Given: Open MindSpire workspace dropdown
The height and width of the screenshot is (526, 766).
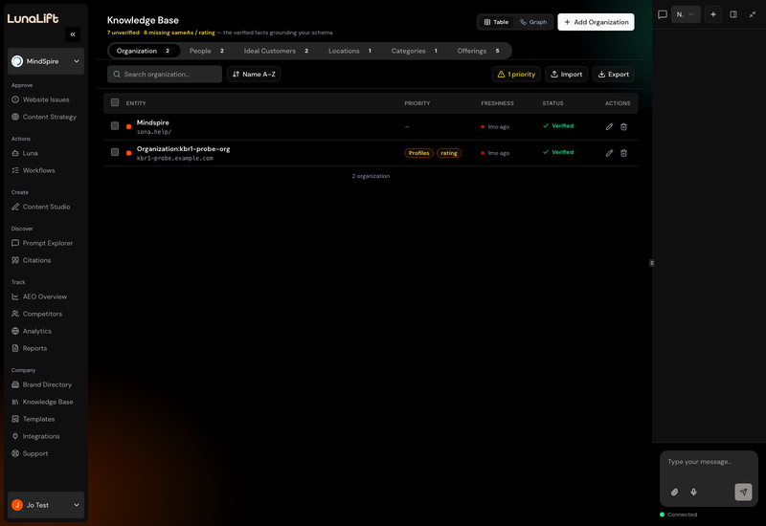Looking at the screenshot, I should pyautogui.click(x=46, y=61).
